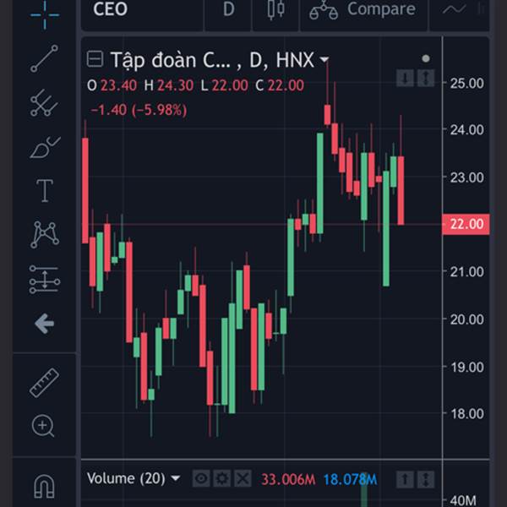Open the Volume (20) indicator dropdown
This screenshot has height=507, width=507.
(176, 478)
